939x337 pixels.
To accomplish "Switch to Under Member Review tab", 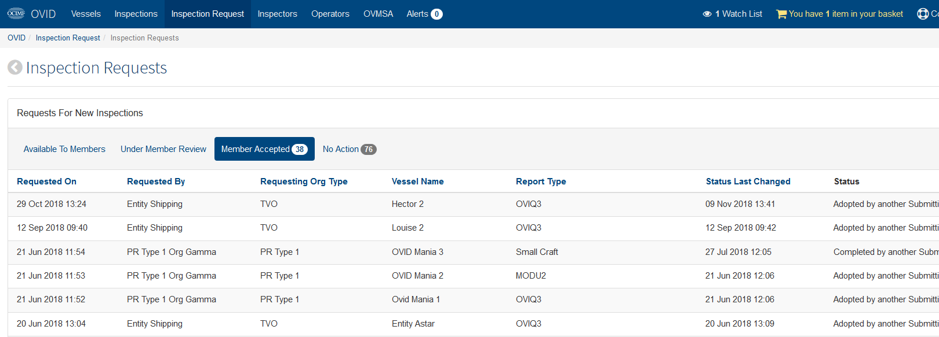I will (x=163, y=149).
